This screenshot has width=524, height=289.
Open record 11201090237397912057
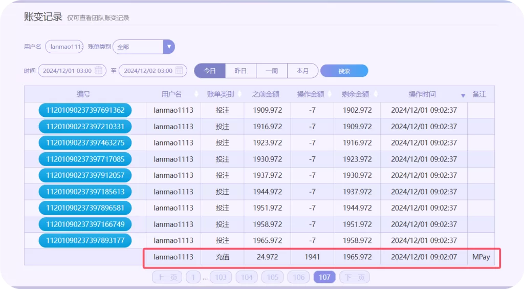[x=85, y=175]
